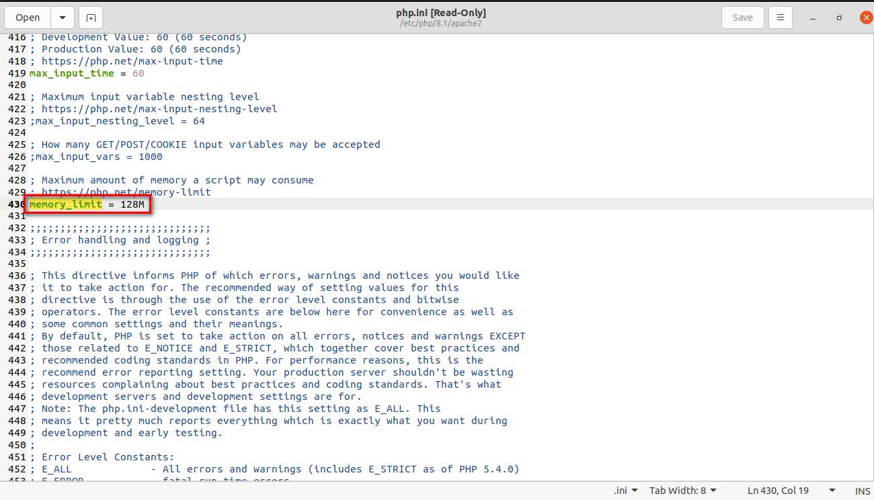Open the Ln 430, Col 19 position dropdown
This screenshot has height=500, width=874.
click(791, 491)
